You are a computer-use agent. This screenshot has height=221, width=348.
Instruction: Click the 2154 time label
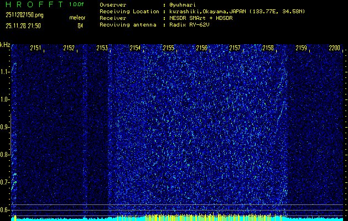(135, 48)
